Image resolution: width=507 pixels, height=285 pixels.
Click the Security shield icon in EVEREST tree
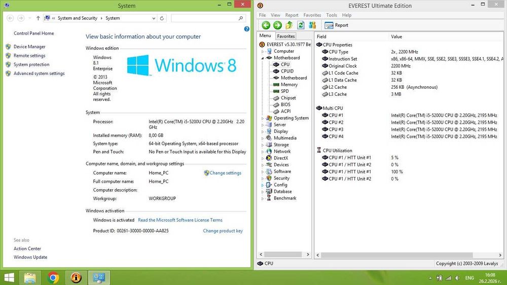(269, 178)
